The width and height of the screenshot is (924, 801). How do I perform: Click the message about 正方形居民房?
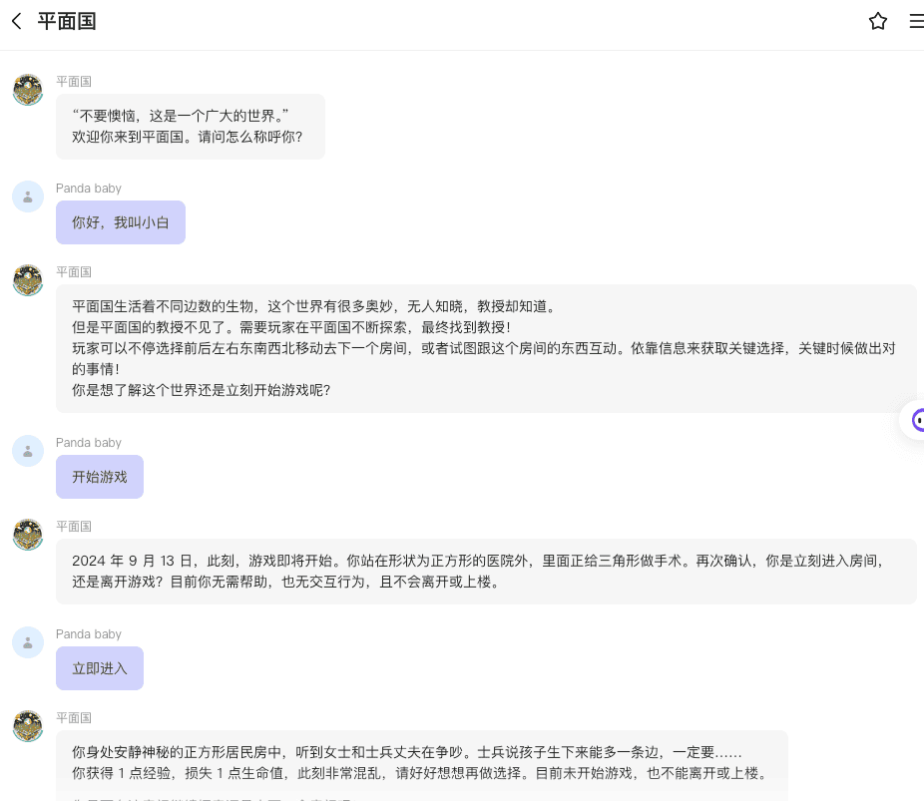point(421,763)
